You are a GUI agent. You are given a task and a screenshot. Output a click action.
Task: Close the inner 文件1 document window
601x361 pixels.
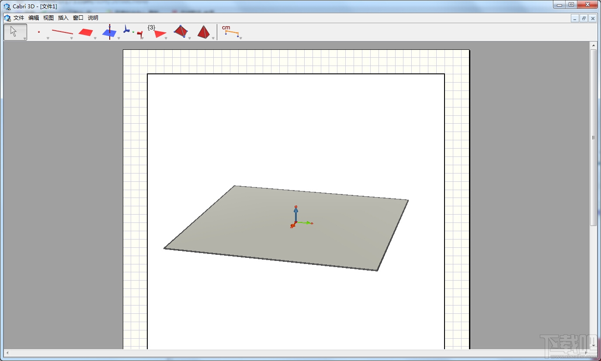pyautogui.click(x=593, y=18)
